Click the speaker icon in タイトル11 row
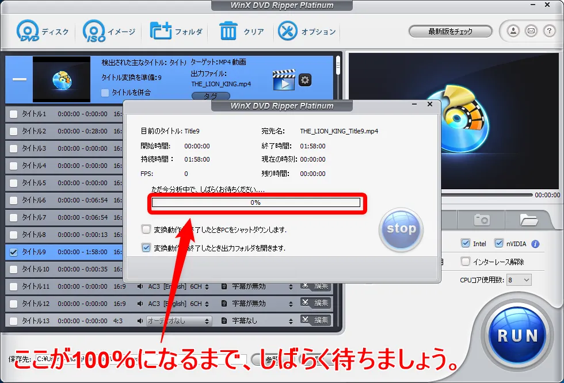The width and height of the screenshot is (564, 383). (140, 286)
